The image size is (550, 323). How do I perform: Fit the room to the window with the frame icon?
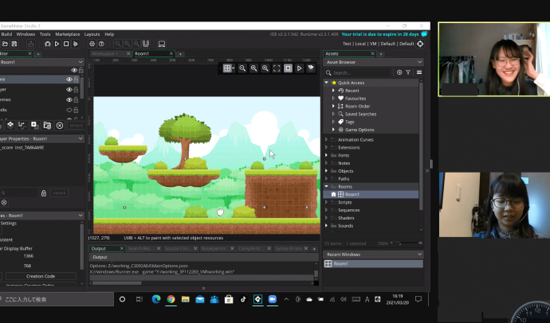(x=277, y=68)
